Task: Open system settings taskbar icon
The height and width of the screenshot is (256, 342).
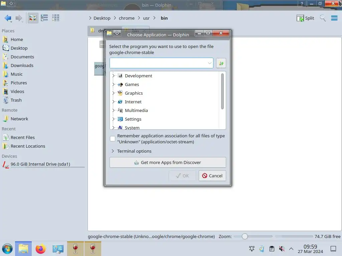Action: tap(58, 249)
